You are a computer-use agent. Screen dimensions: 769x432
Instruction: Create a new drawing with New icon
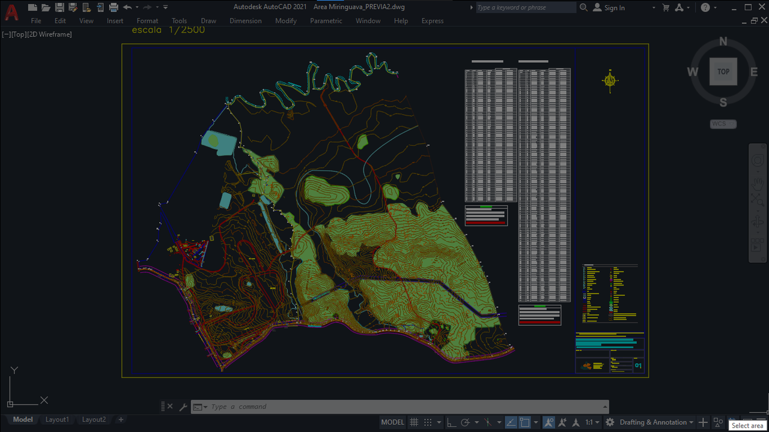pos(32,7)
